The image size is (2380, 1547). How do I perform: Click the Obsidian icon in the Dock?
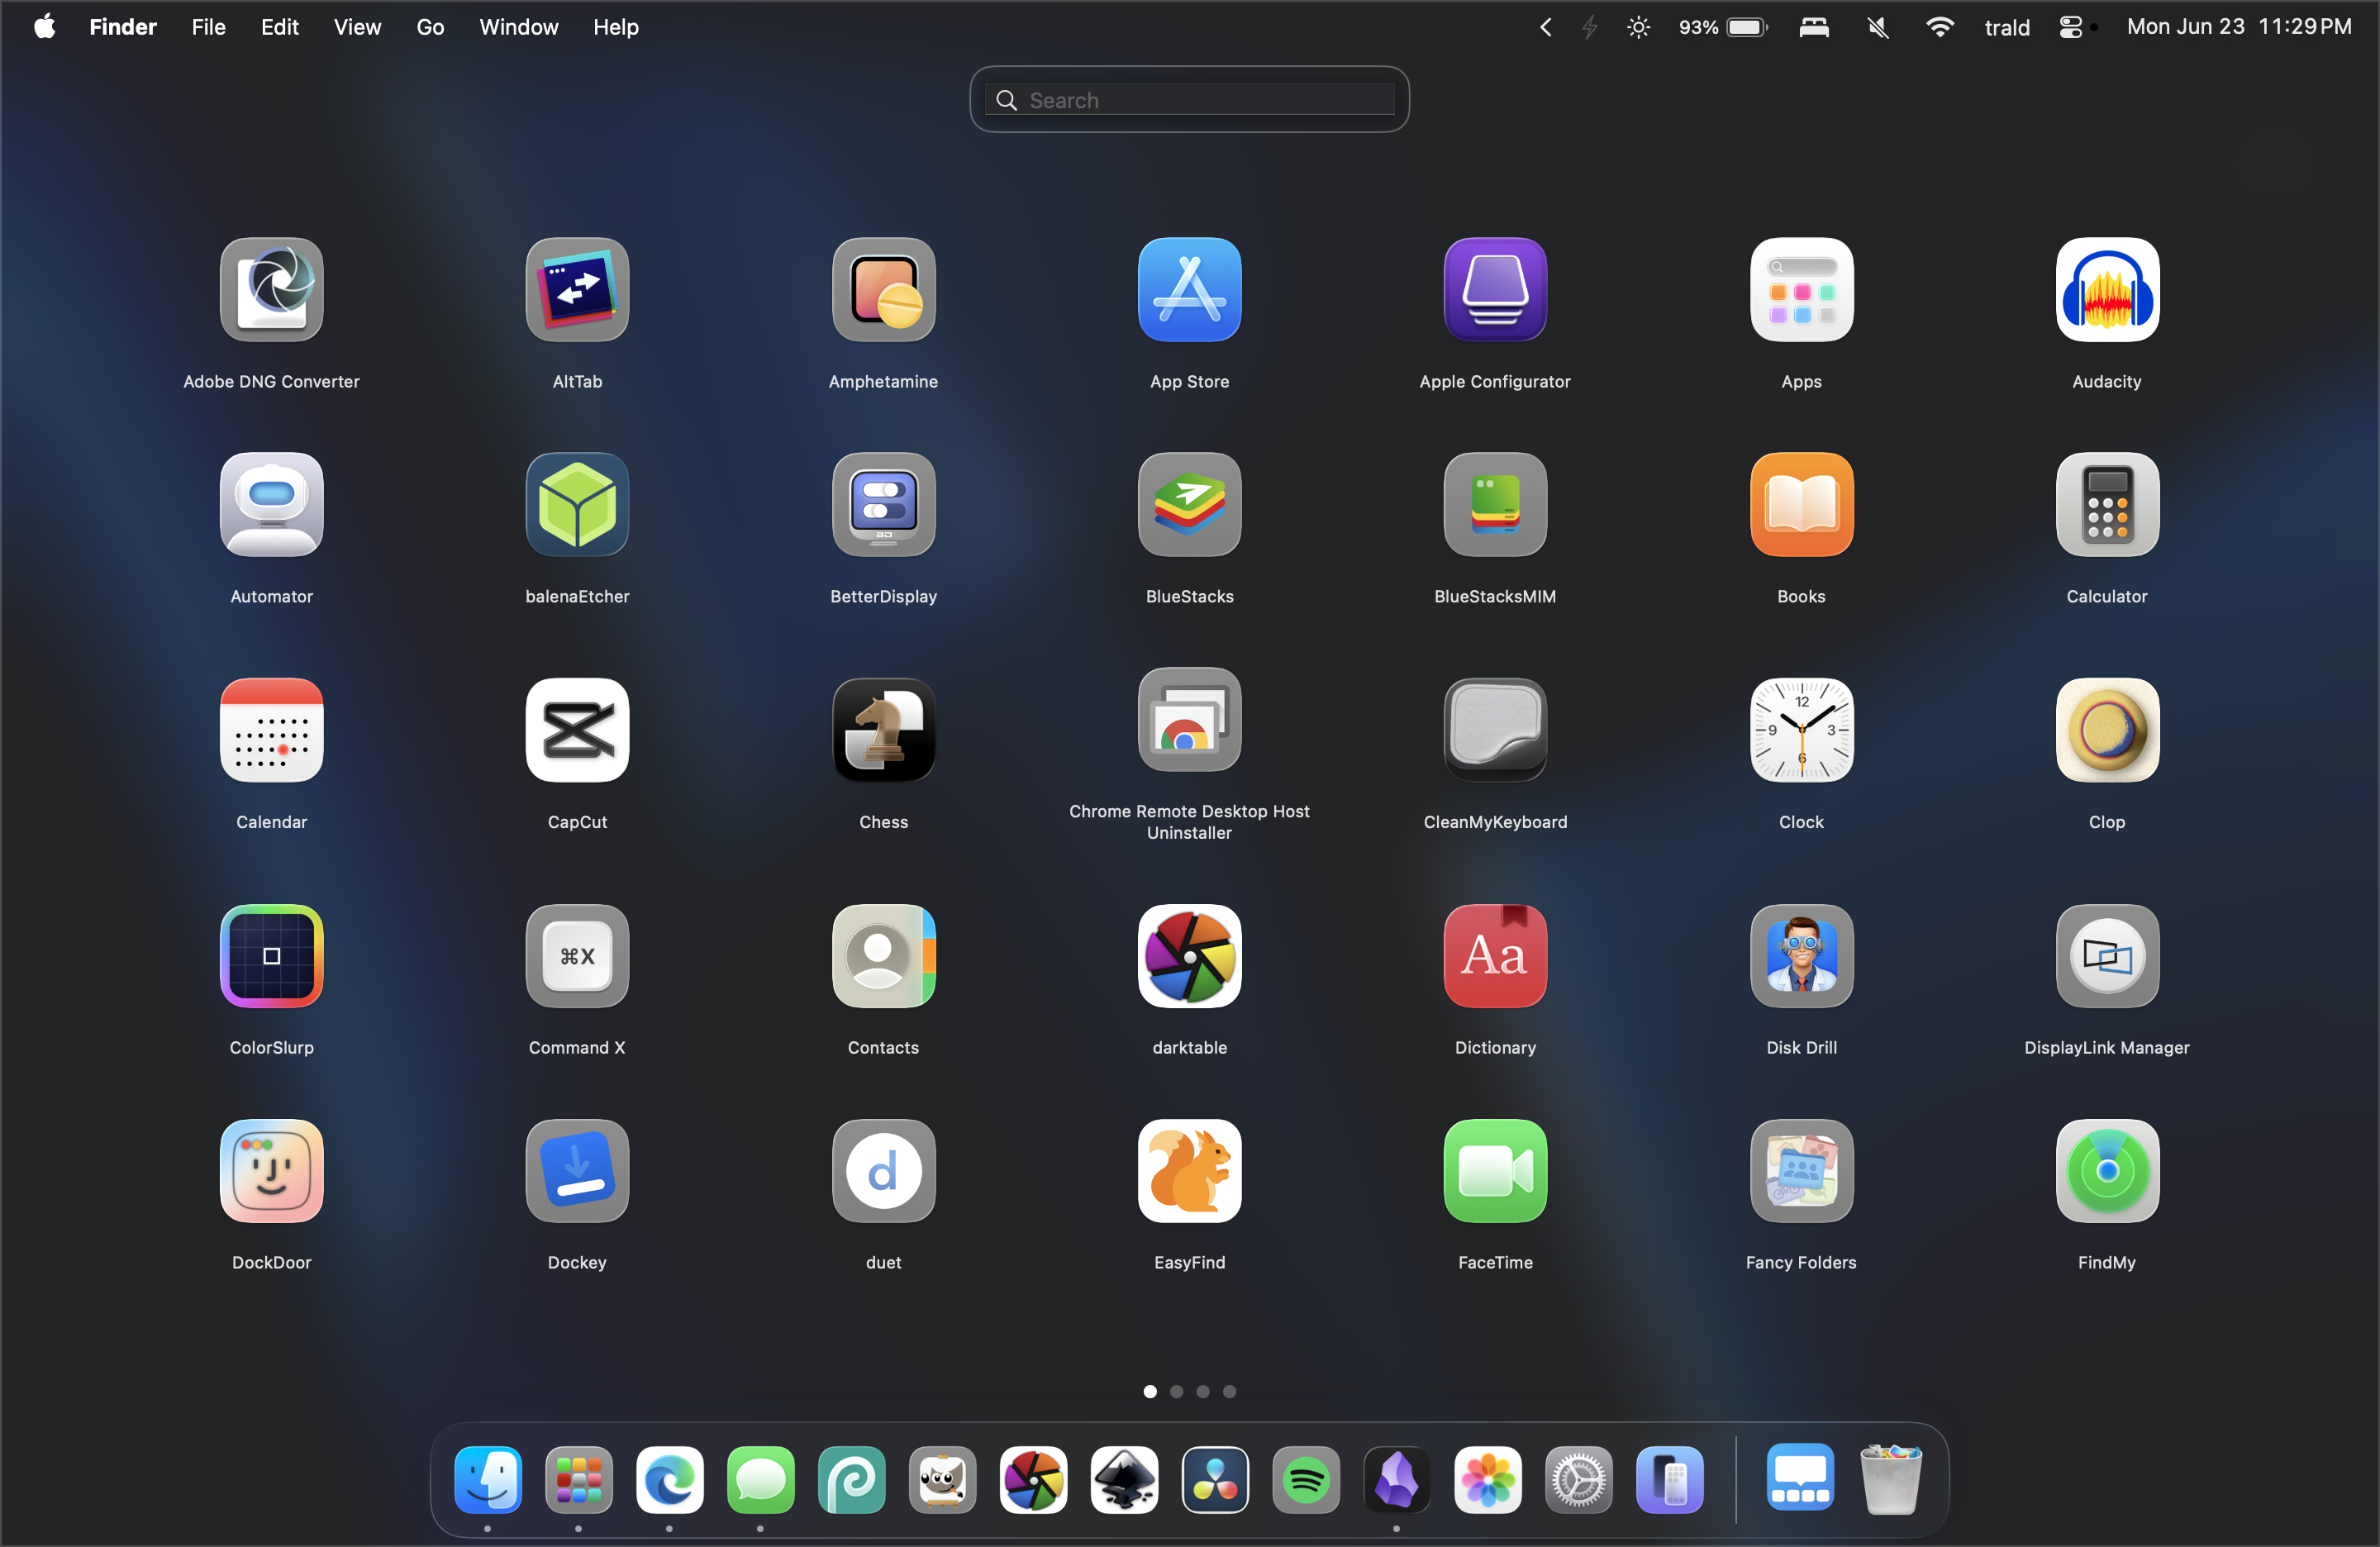(1396, 1479)
